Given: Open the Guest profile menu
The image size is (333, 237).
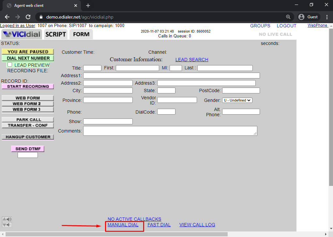Looking at the screenshot, I should tap(308, 17).
